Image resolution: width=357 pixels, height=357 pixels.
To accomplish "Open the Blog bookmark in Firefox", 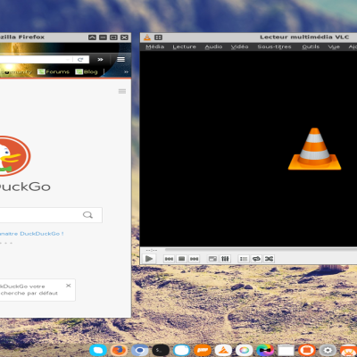I will [87, 71].
